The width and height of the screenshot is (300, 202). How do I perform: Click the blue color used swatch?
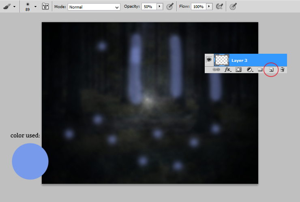click(30, 161)
